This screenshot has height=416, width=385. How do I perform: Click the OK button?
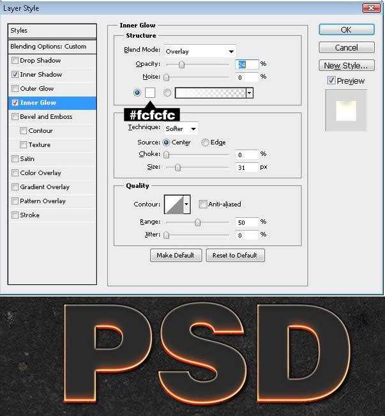pos(347,29)
